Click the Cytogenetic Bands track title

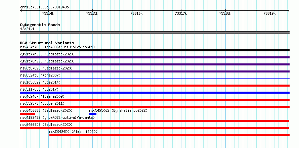click(x=40, y=25)
